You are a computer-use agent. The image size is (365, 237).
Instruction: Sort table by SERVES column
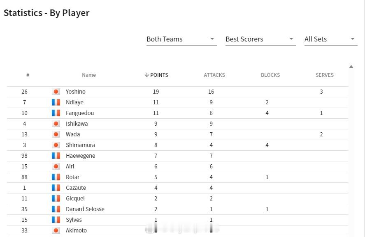tap(325, 75)
